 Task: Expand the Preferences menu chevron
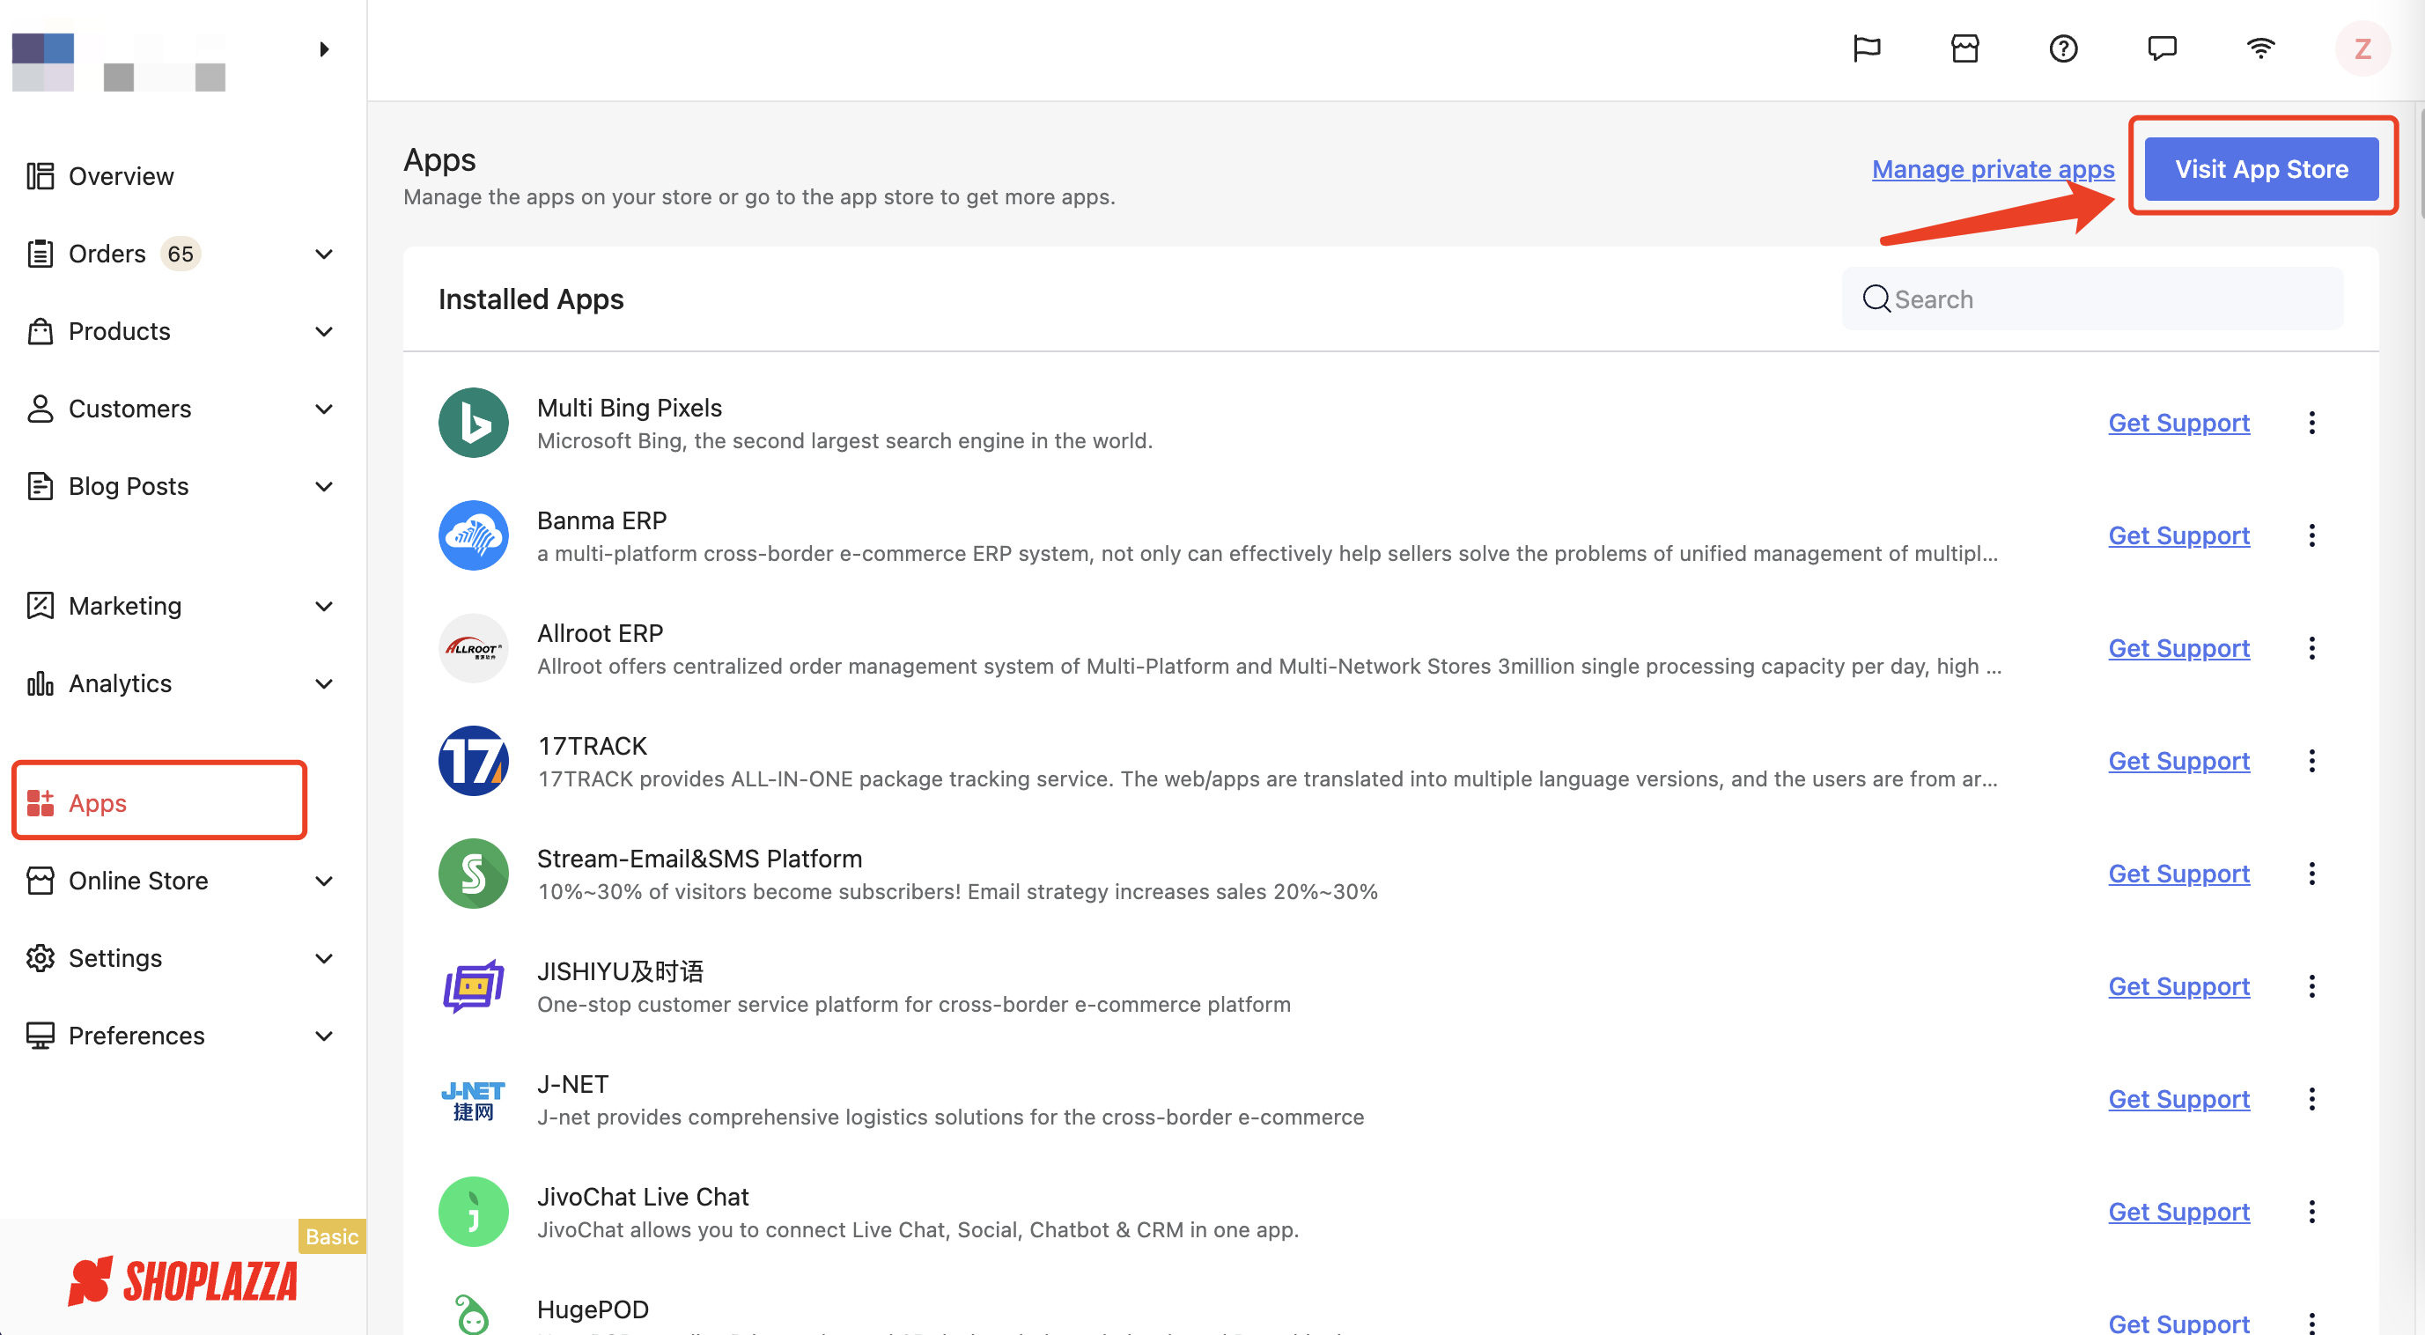[324, 1036]
